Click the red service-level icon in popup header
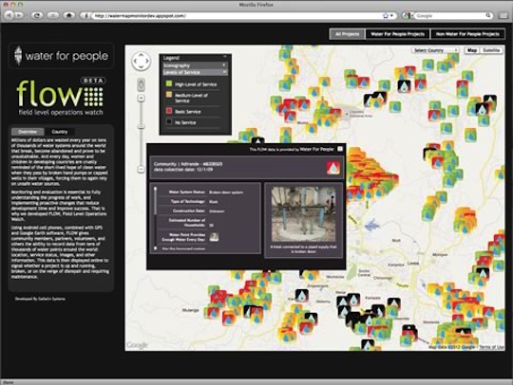 tap(333, 168)
